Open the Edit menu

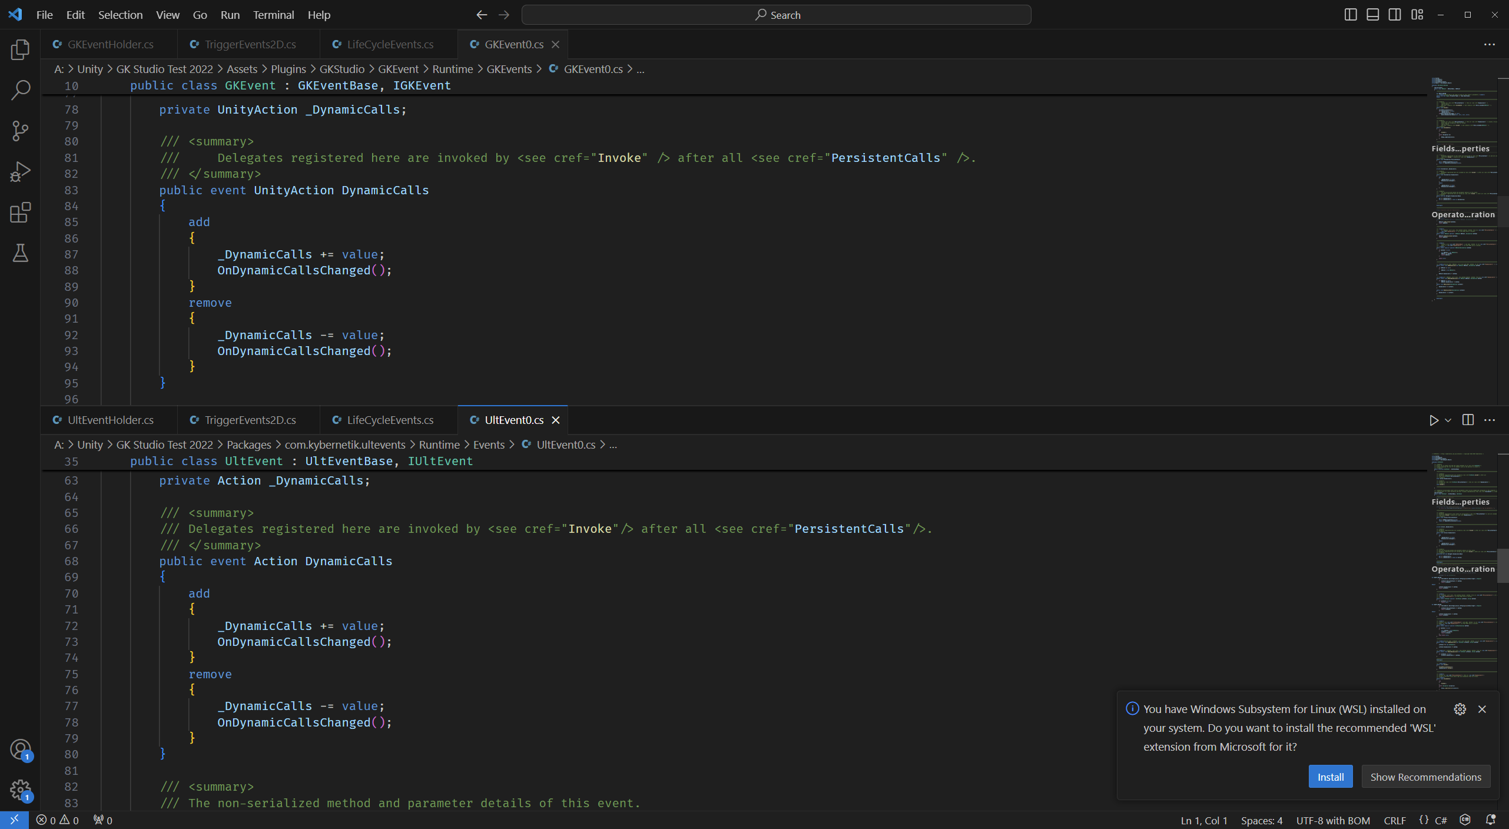click(75, 15)
